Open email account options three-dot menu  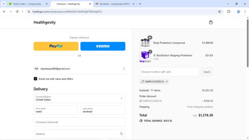[124, 69]
